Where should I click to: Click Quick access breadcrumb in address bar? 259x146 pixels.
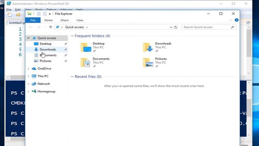[74, 27]
